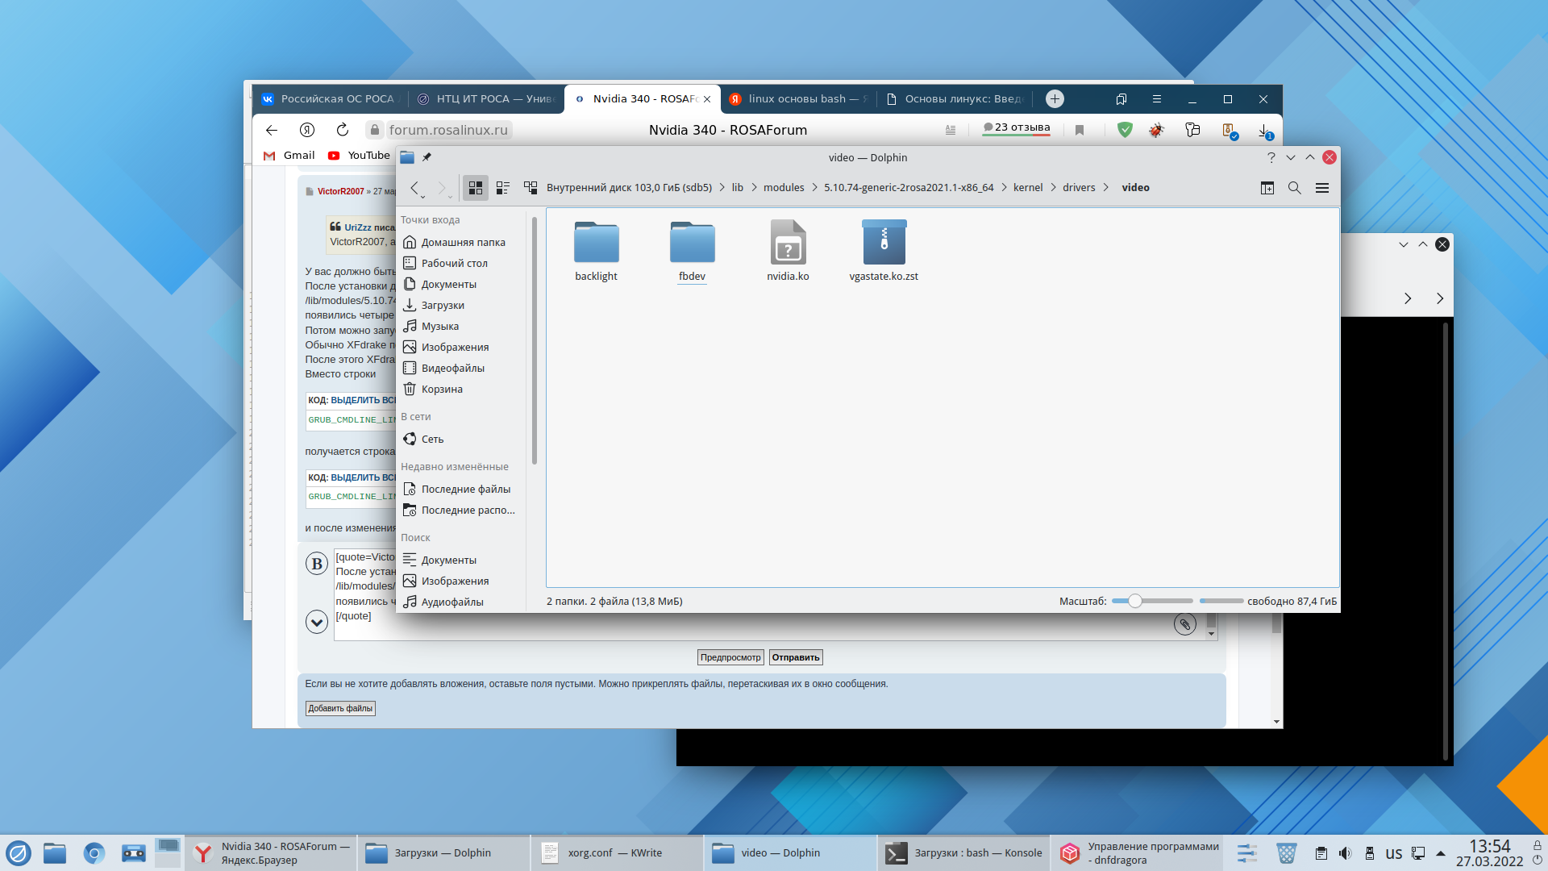Image resolution: width=1548 pixels, height=871 pixels.
Task: Click Добавить файлы button
Action: (340, 709)
